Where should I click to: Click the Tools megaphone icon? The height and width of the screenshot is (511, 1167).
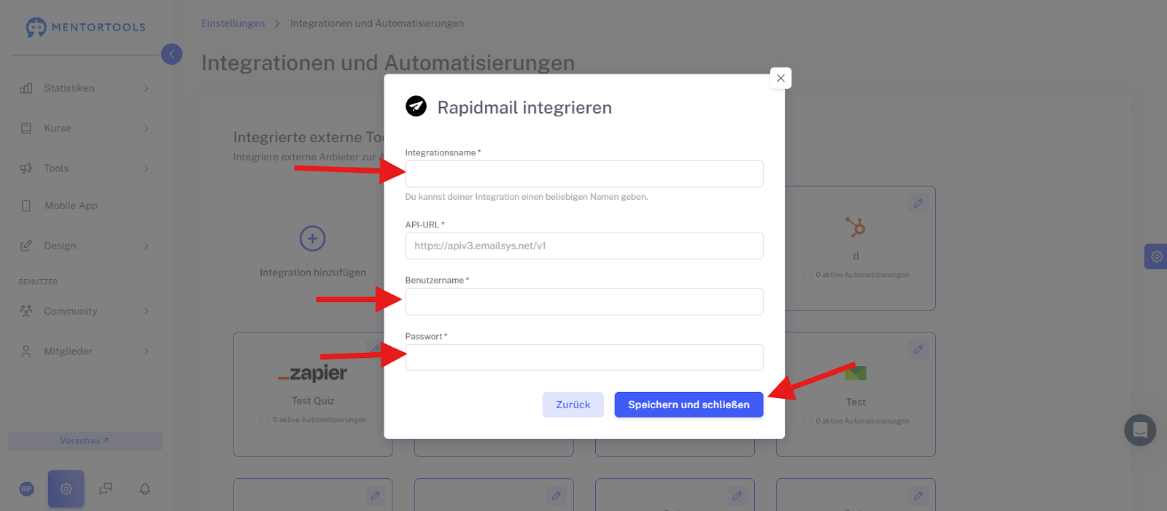(26, 168)
